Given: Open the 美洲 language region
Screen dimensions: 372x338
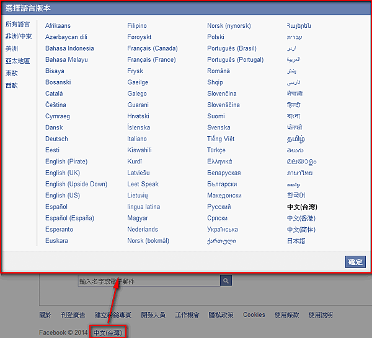Looking at the screenshot, I should [12, 49].
